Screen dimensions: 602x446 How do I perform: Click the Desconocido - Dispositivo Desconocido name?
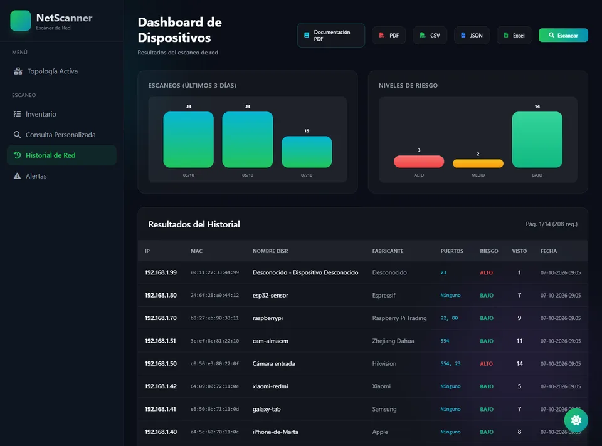(305, 272)
